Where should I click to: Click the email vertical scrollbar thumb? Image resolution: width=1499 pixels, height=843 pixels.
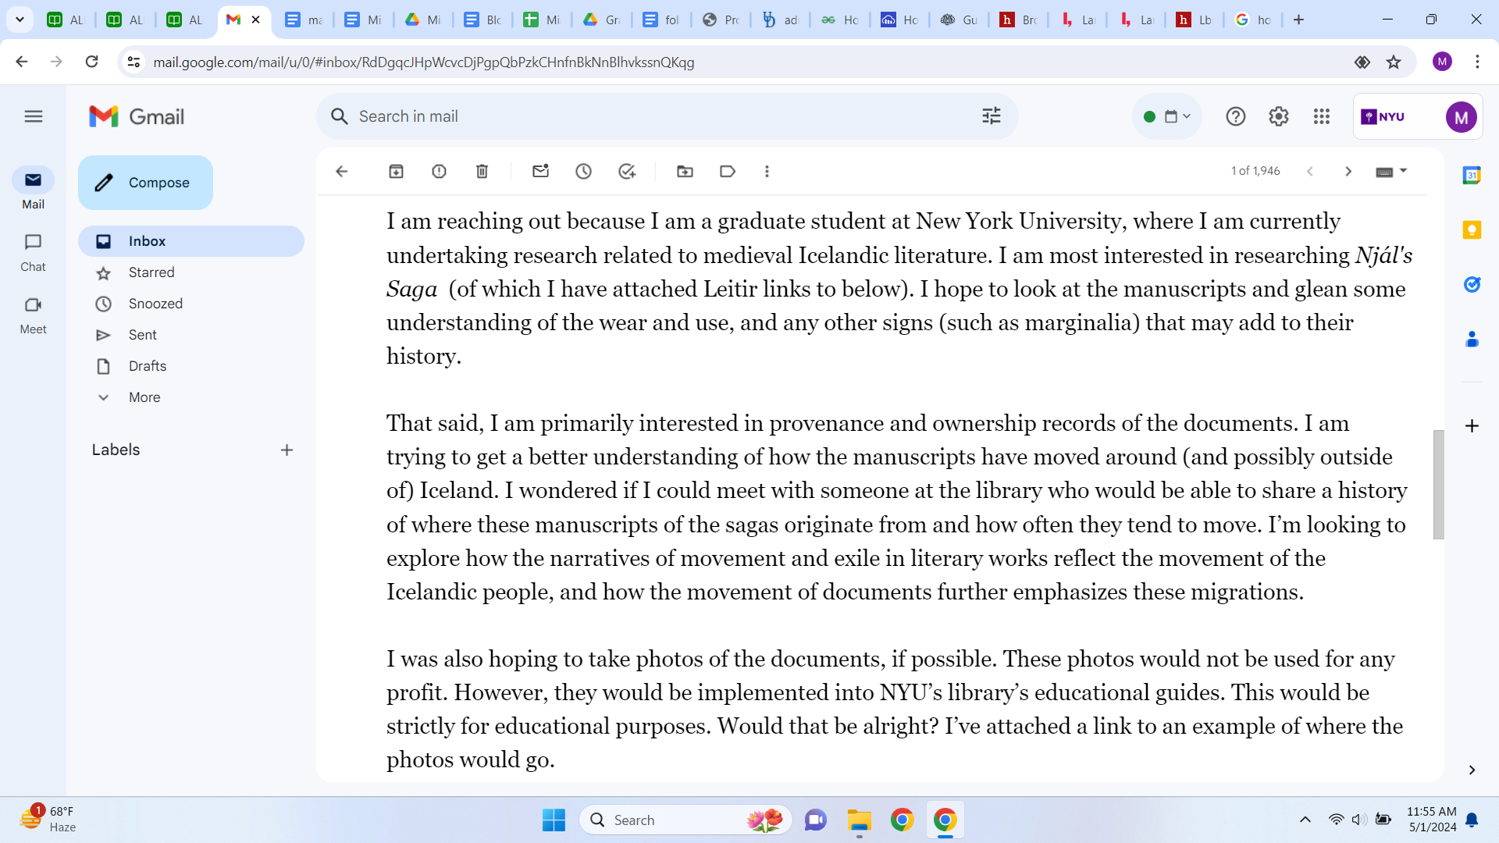[1438, 484]
